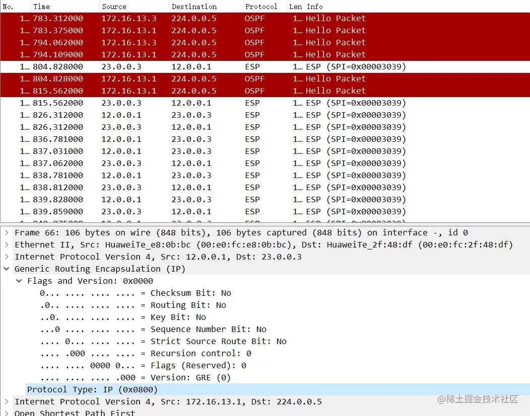This screenshot has height=416, width=530.
Task: Collapse the Flags and Version 0x0000 node
Action: (19, 281)
